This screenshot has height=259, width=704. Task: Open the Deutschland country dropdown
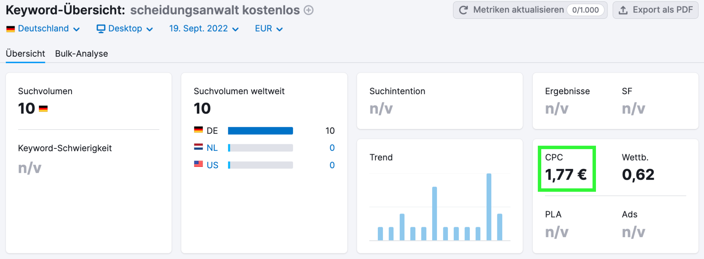coord(43,29)
